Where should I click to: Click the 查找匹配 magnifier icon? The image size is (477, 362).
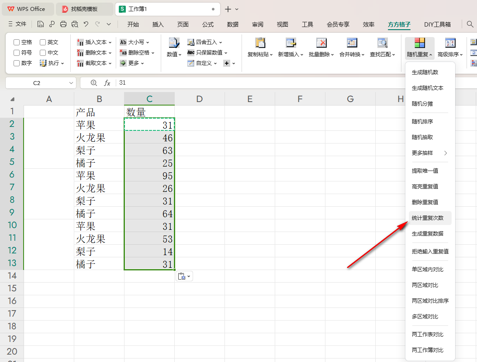pos(382,43)
